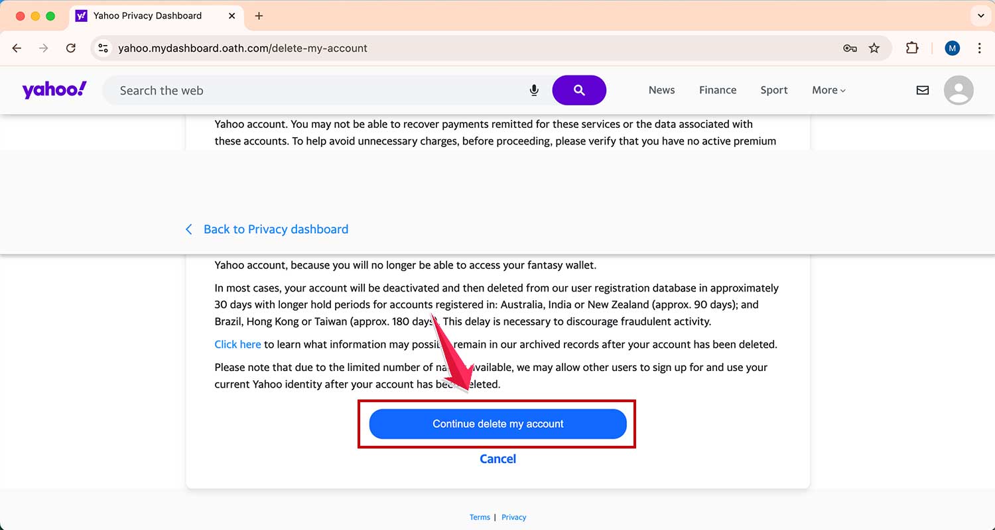Go back using the browser back arrow
The image size is (995, 530).
pyautogui.click(x=17, y=48)
